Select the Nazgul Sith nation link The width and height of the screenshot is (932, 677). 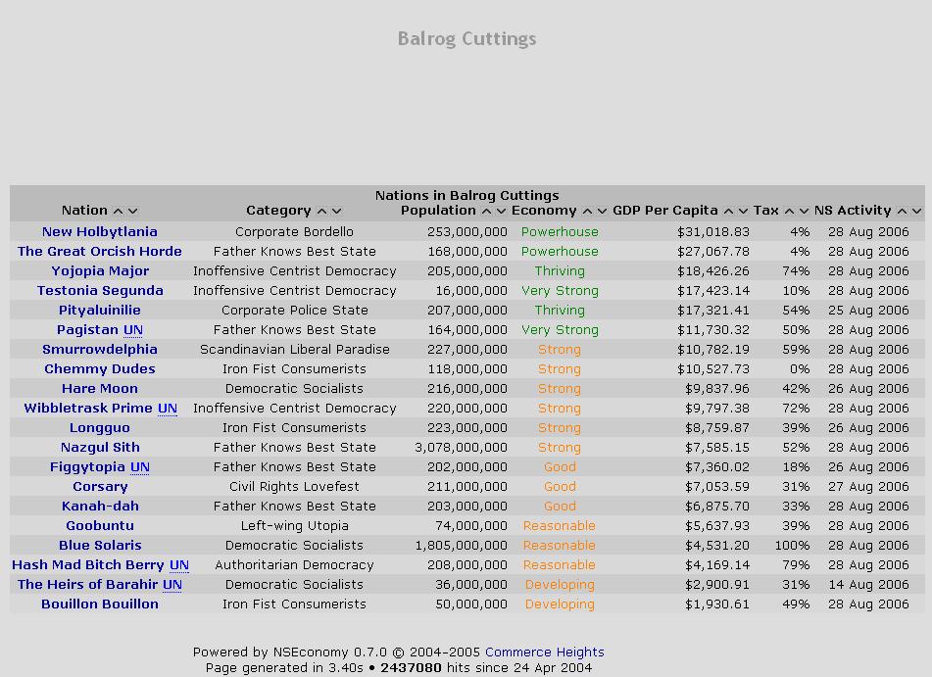100,448
